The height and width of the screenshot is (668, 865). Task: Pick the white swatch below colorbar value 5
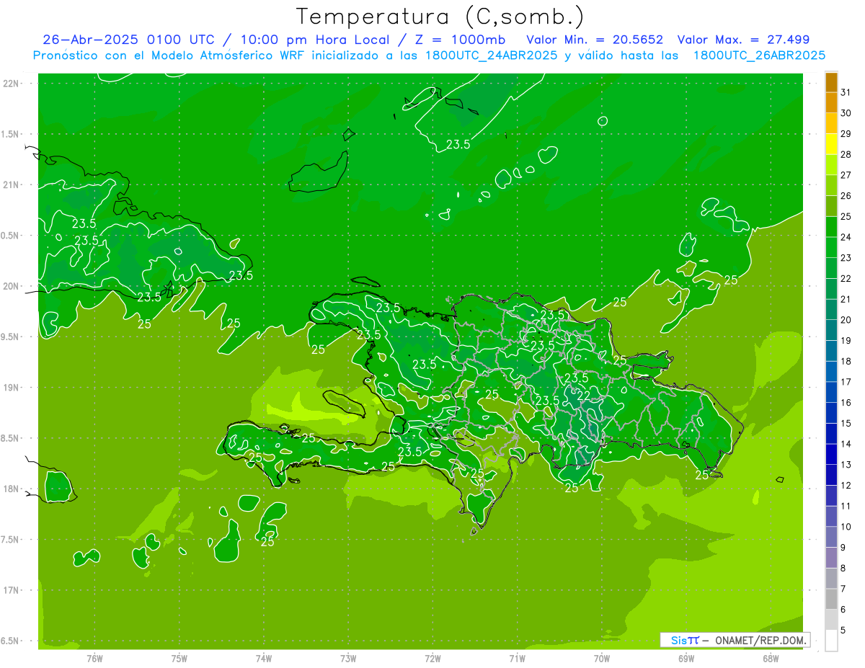click(831, 641)
